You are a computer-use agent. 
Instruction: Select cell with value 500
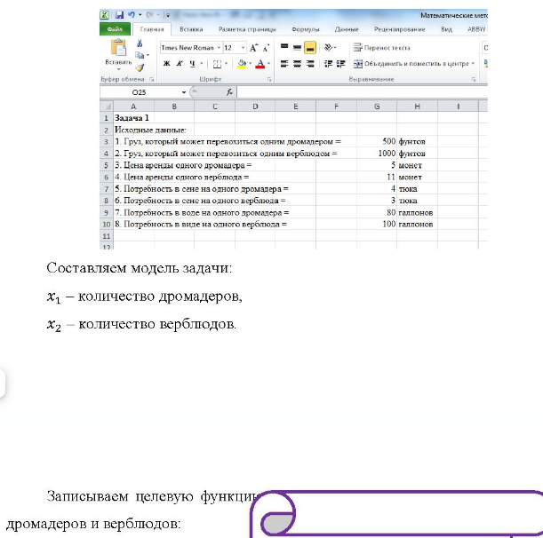coord(377,141)
